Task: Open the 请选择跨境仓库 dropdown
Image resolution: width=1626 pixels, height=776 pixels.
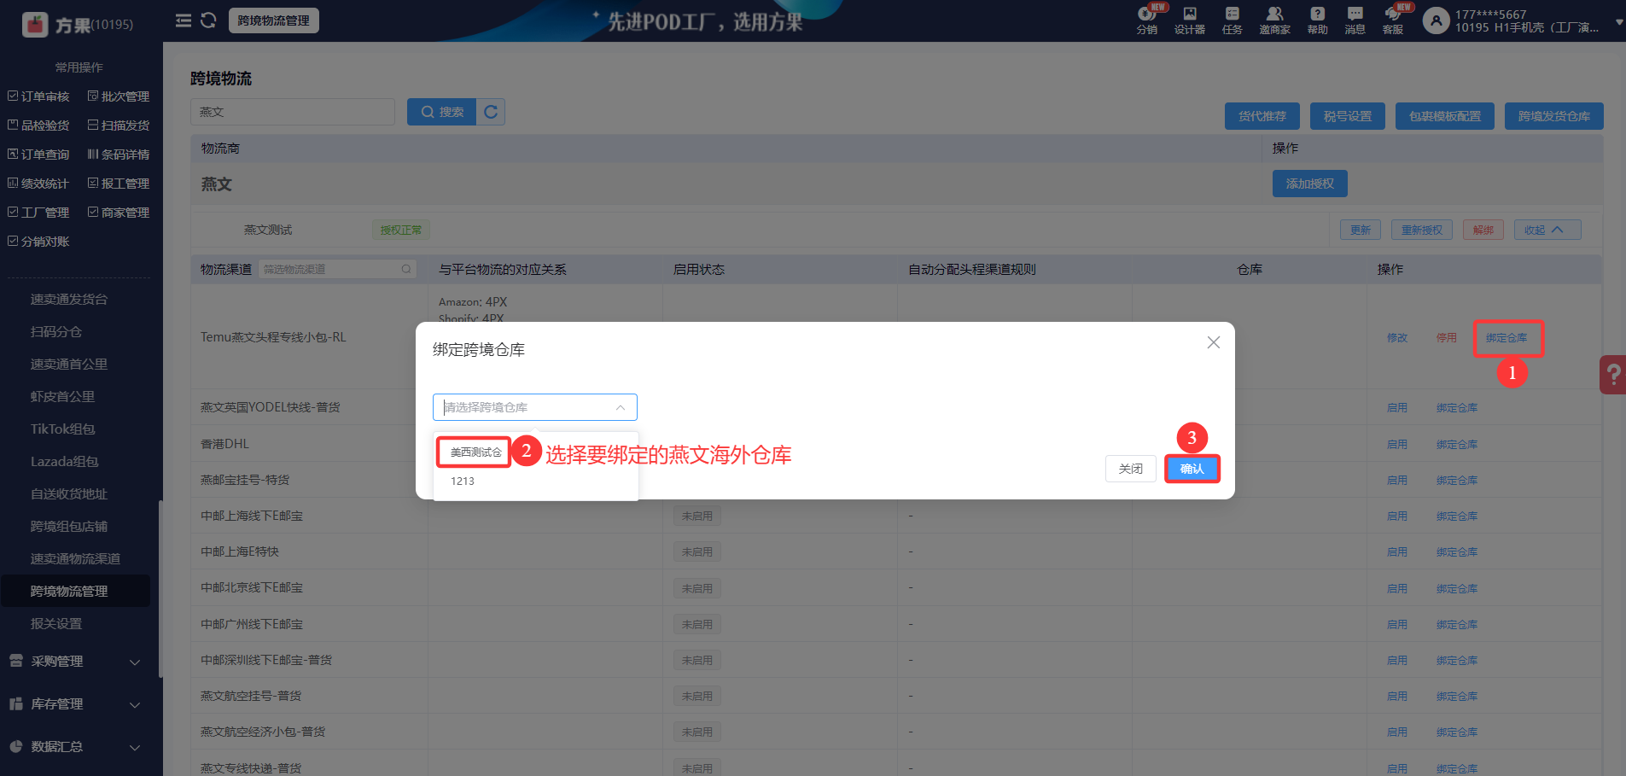Action: click(x=535, y=407)
